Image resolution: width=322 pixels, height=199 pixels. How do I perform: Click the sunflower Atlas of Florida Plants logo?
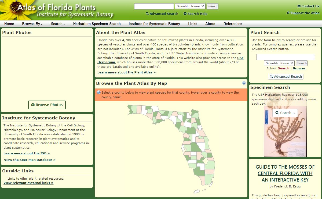click(x=58, y=10)
